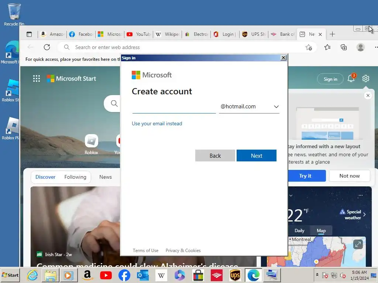The height and width of the screenshot is (283, 378).
Task: Select the Following feed tab
Action: (x=75, y=177)
